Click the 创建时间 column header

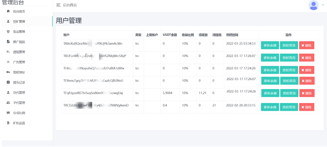[x=232, y=35]
